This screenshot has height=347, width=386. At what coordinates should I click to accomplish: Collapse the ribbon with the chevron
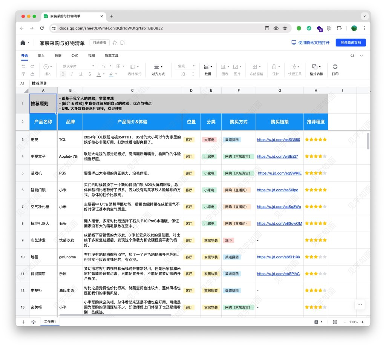(x=361, y=56)
